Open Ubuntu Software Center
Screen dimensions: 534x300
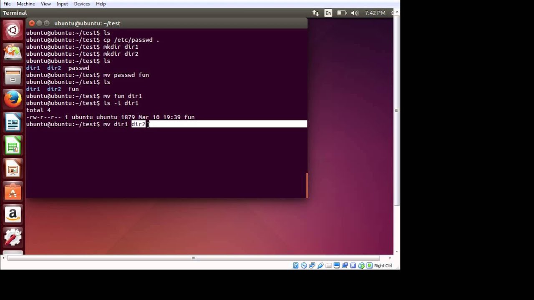pyautogui.click(x=13, y=192)
